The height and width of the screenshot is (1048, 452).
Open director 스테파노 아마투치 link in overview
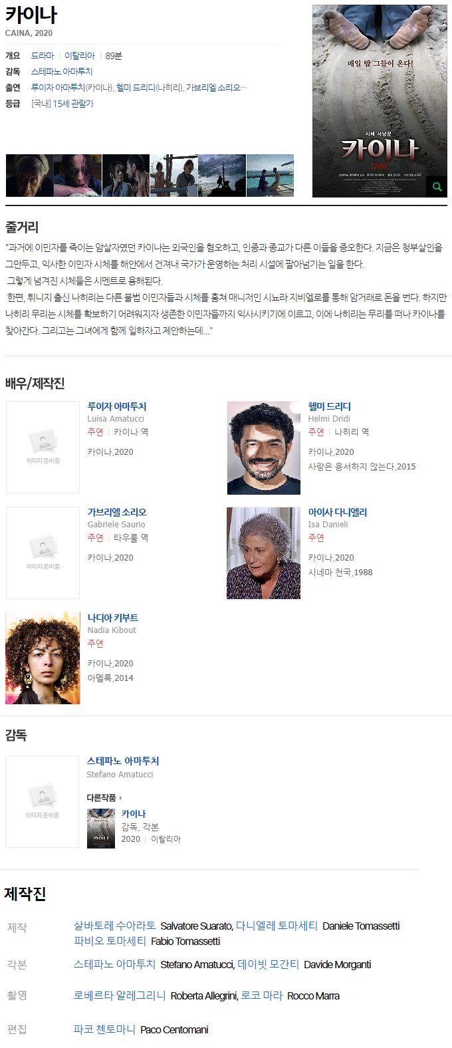[62, 72]
